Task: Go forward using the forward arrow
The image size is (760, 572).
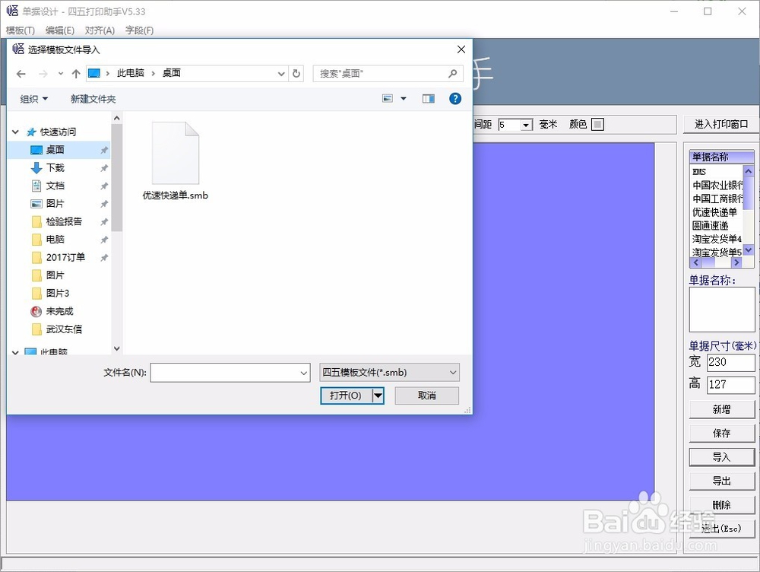Action: coord(43,74)
